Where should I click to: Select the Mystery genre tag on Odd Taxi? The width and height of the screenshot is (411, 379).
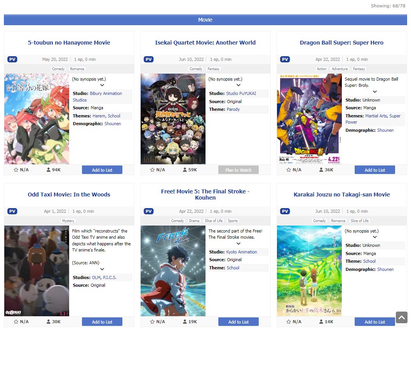pyautogui.click(x=68, y=221)
